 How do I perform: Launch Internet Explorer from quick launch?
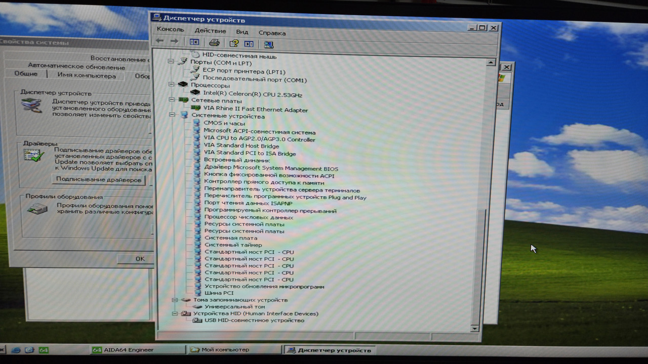[x=16, y=350]
